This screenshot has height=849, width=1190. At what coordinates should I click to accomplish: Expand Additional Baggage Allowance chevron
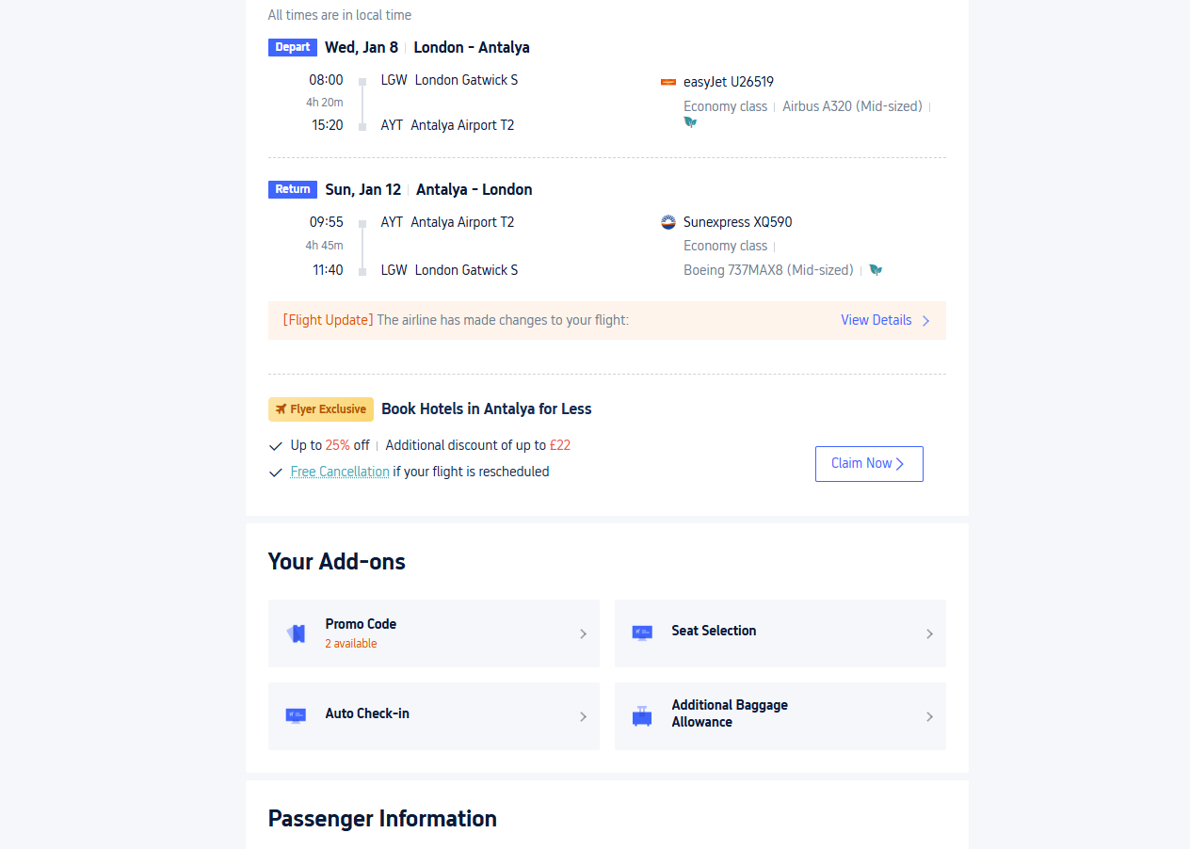pyautogui.click(x=929, y=717)
